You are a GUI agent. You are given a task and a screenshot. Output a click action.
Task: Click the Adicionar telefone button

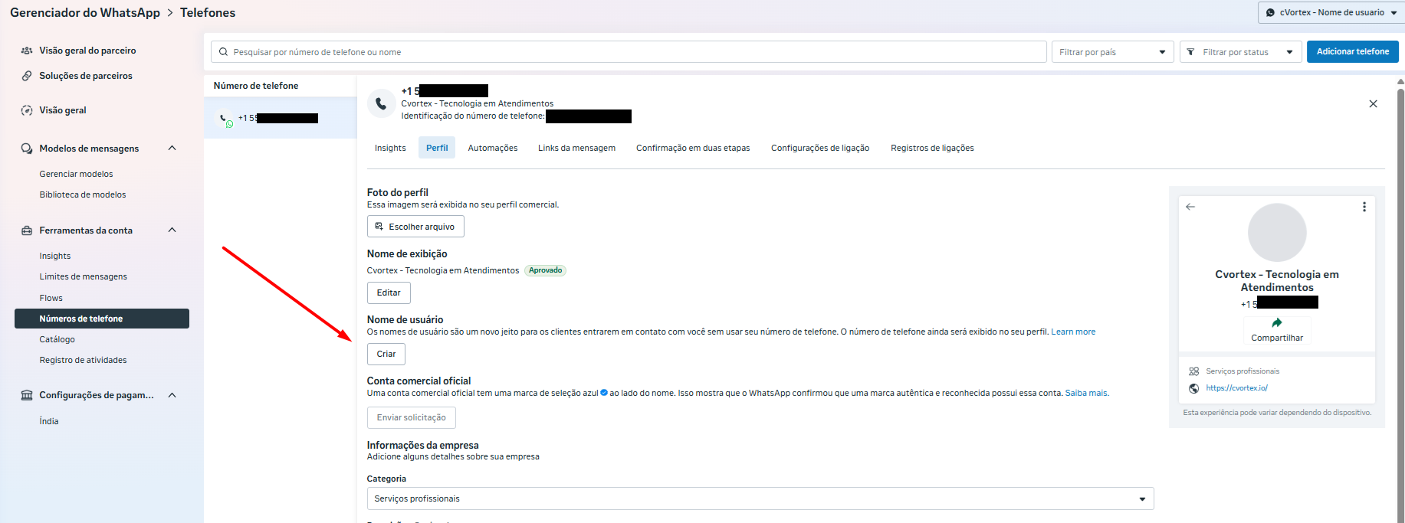(x=1353, y=52)
